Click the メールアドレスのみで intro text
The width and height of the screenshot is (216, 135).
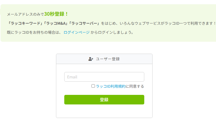pyautogui.click(x=25, y=14)
